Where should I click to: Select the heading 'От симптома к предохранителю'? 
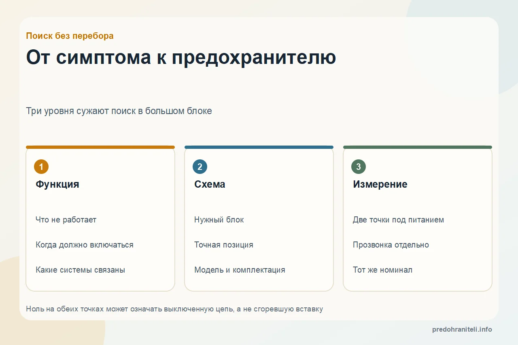point(181,57)
